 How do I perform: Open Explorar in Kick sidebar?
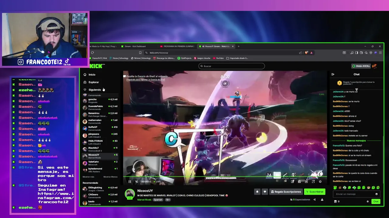point(94,82)
